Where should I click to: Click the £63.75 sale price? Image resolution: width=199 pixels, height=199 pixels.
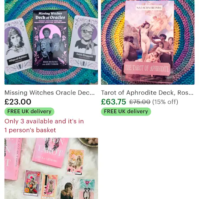113,102
